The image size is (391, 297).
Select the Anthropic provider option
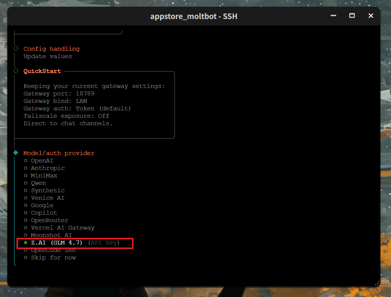point(44,168)
